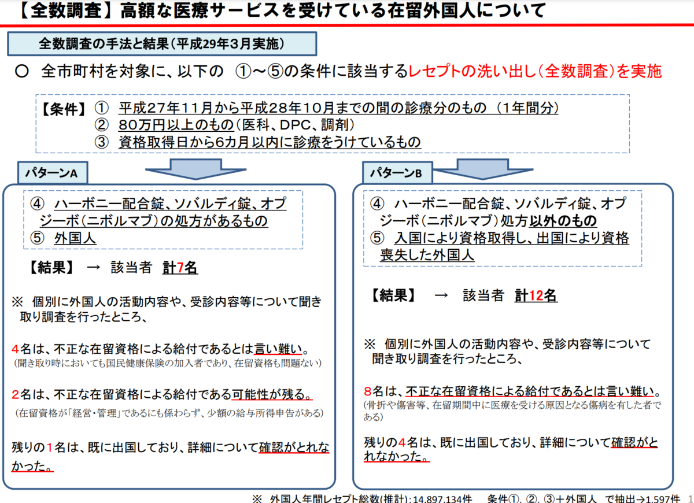
Task: Click the 【条件】 label
Action: [64, 108]
